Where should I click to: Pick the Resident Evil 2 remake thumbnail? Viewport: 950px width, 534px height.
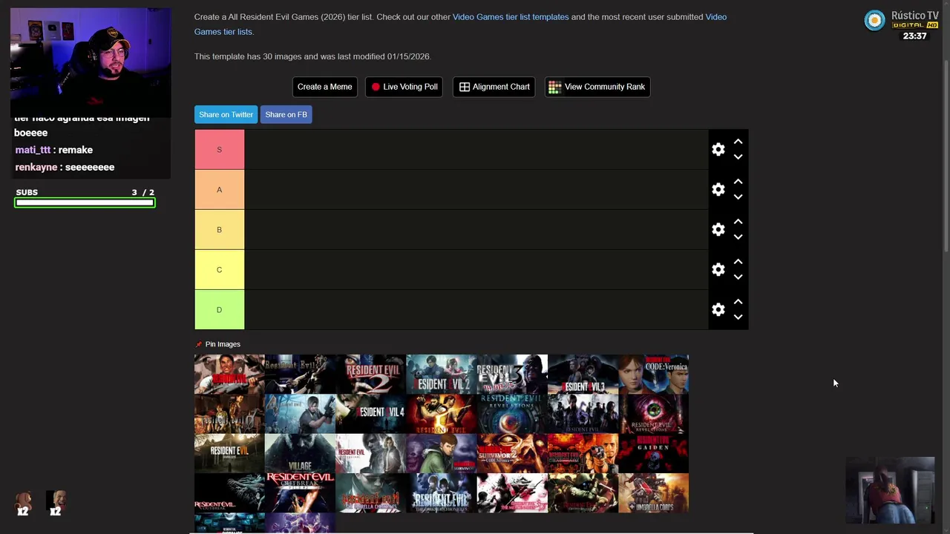click(x=441, y=374)
